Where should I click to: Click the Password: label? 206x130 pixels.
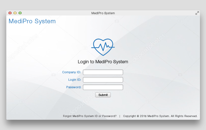coord(74,87)
